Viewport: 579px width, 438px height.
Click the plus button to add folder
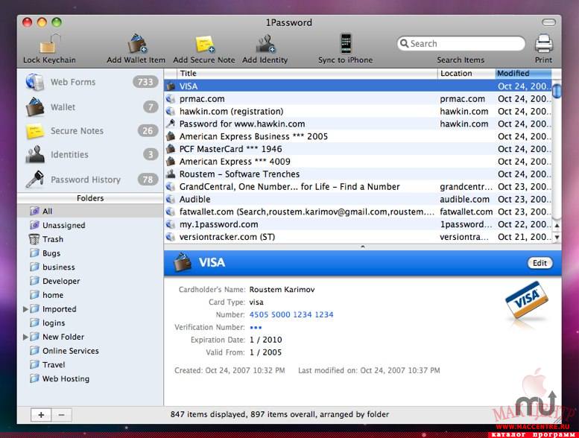coord(41,415)
